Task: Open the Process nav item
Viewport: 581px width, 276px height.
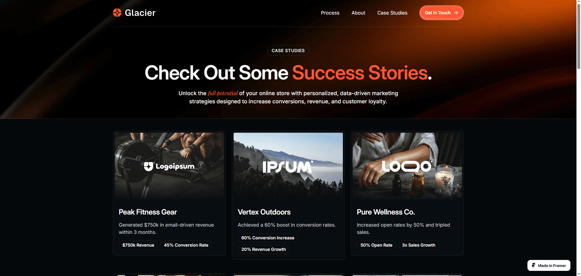Action: (x=330, y=13)
